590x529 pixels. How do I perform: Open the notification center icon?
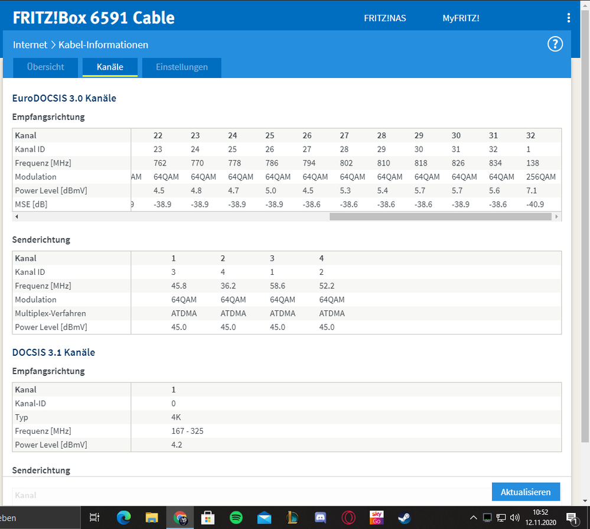572,518
